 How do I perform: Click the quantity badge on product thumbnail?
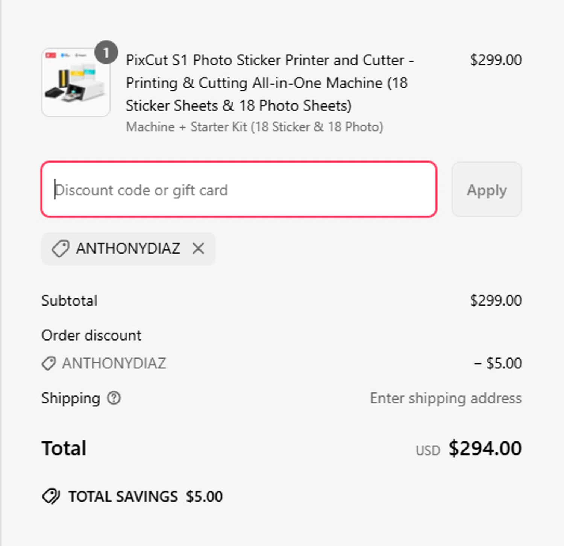106,52
